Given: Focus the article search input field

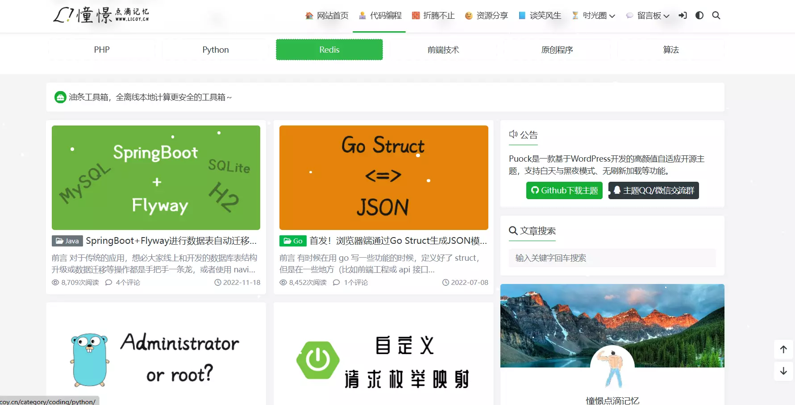Looking at the screenshot, I should point(612,258).
